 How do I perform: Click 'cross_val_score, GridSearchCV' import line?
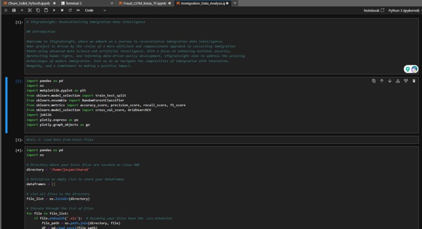coord(89,110)
